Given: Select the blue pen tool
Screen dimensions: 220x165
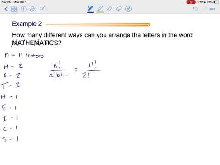Looking at the screenshot, I should coord(90,9).
